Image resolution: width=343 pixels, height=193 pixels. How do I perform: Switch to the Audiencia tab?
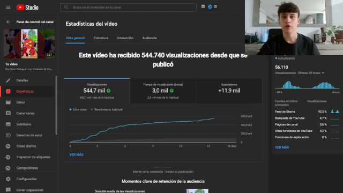point(150,38)
